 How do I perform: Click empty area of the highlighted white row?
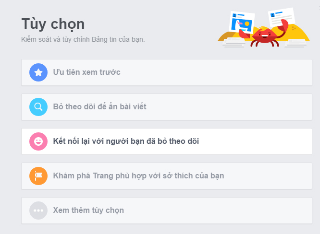click(x=255, y=141)
